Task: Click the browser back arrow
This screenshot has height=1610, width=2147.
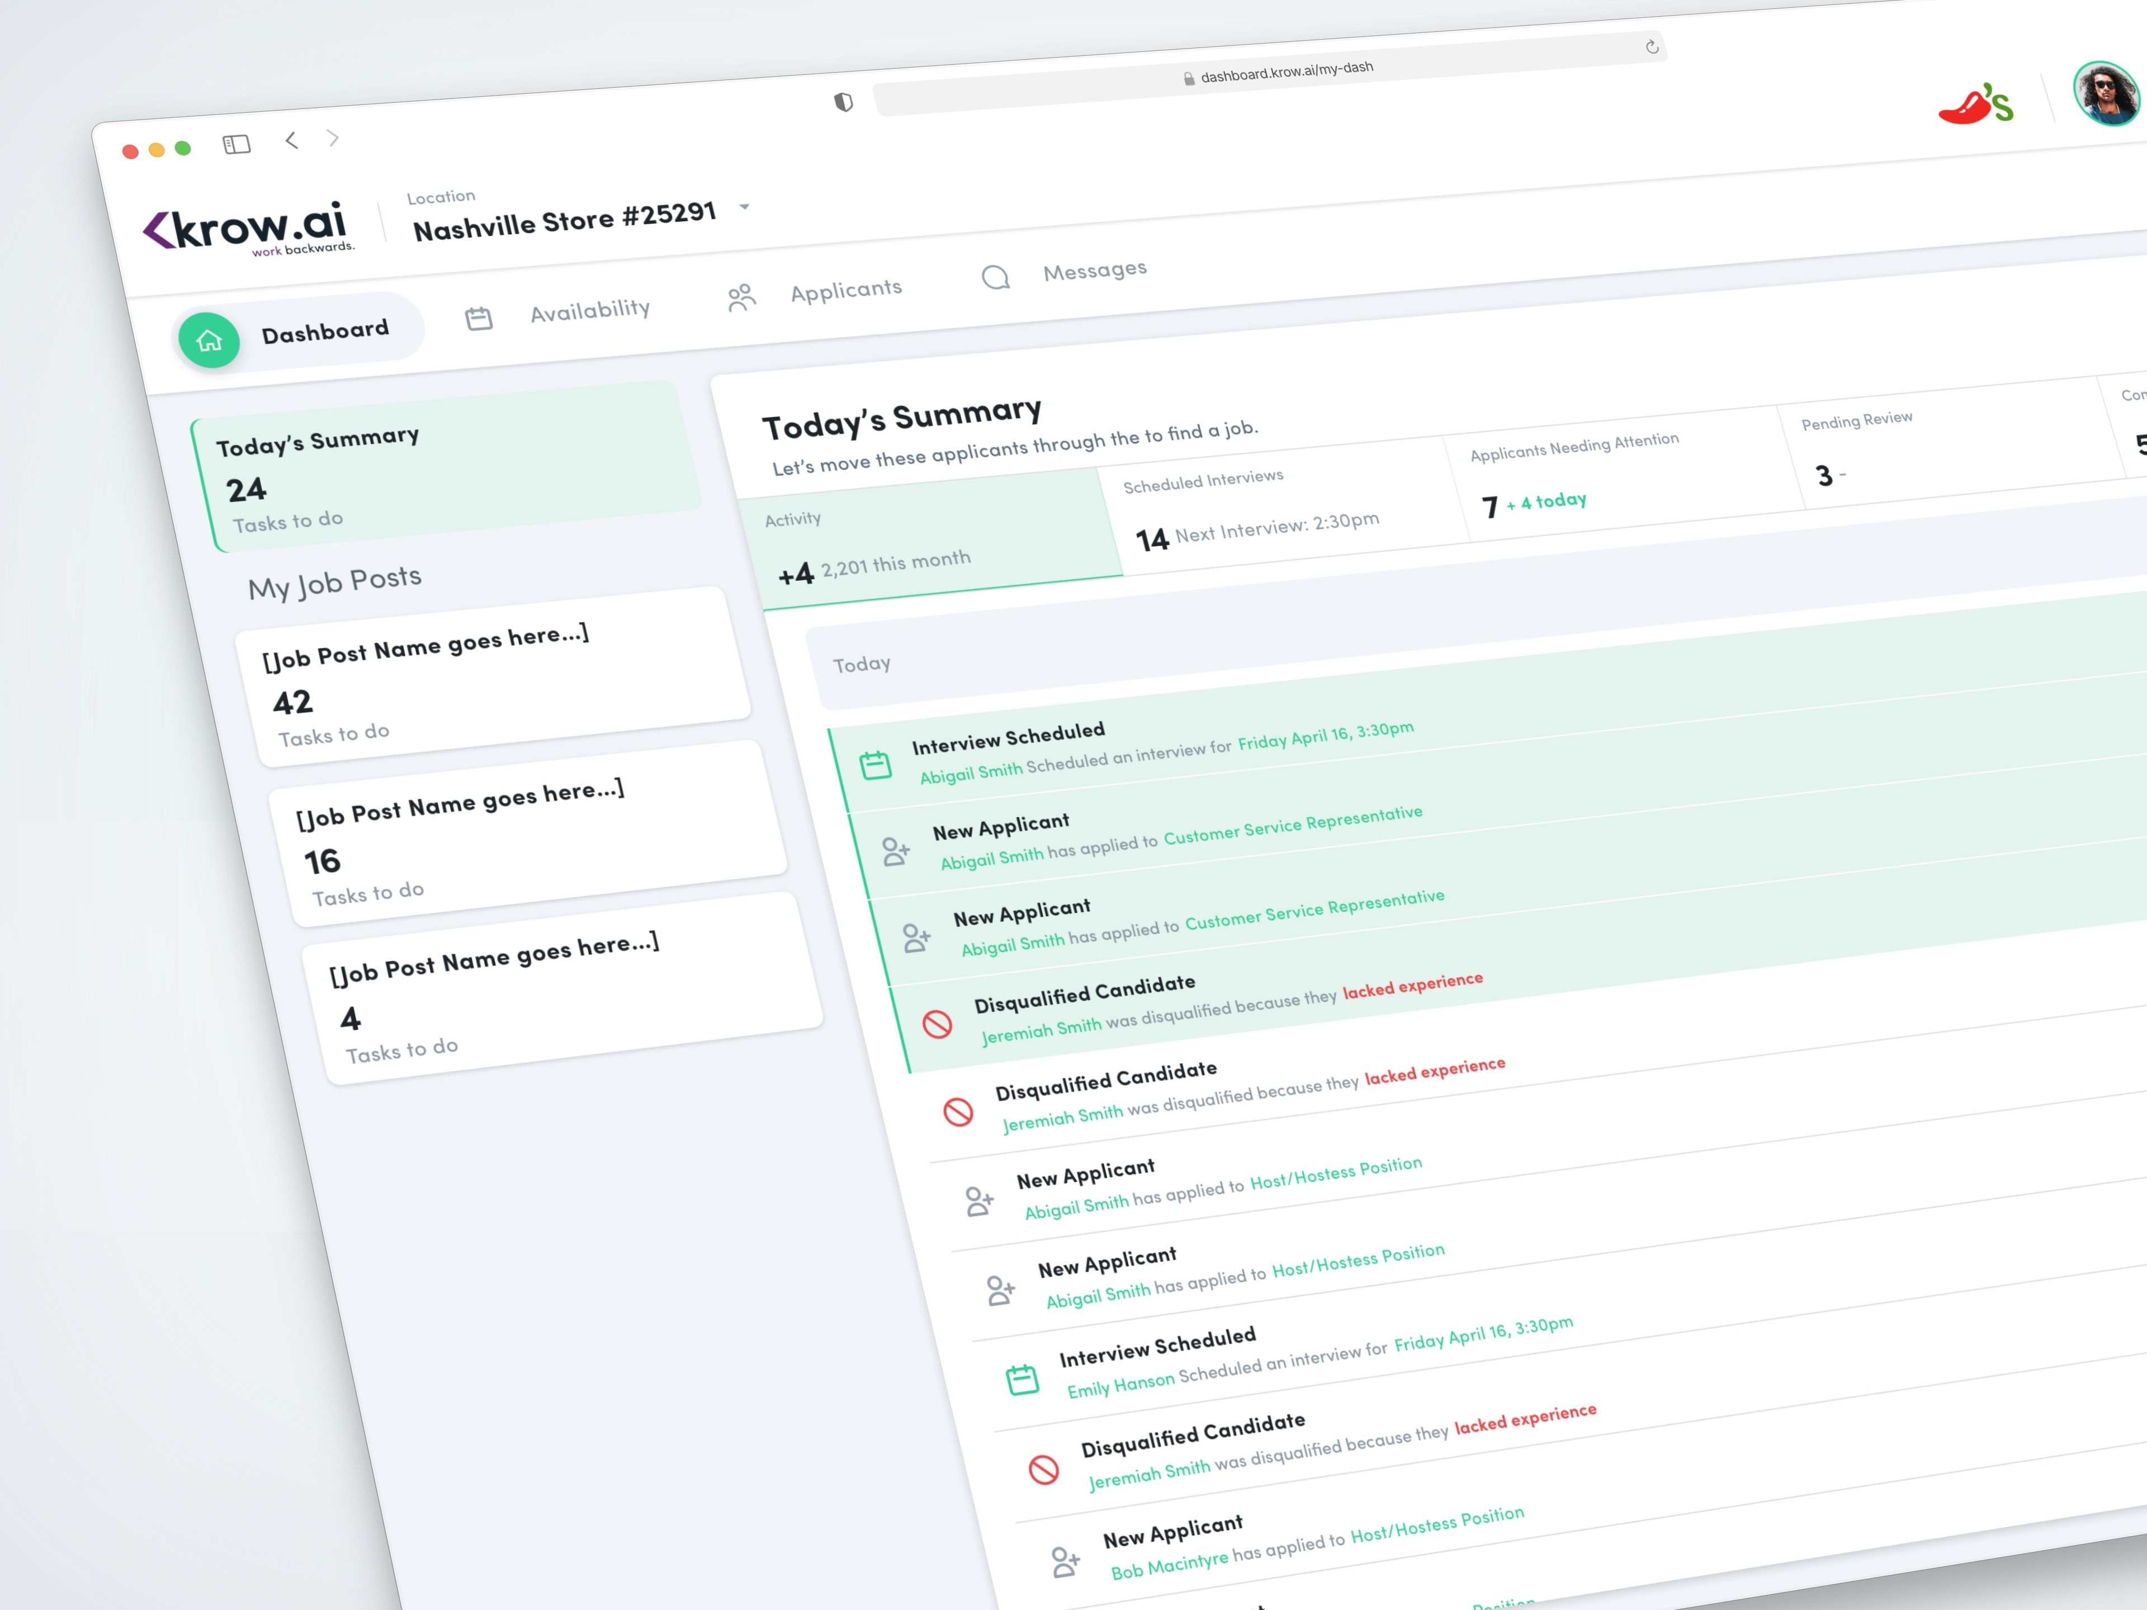Action: pyautogui.click(x=291, y=141)
